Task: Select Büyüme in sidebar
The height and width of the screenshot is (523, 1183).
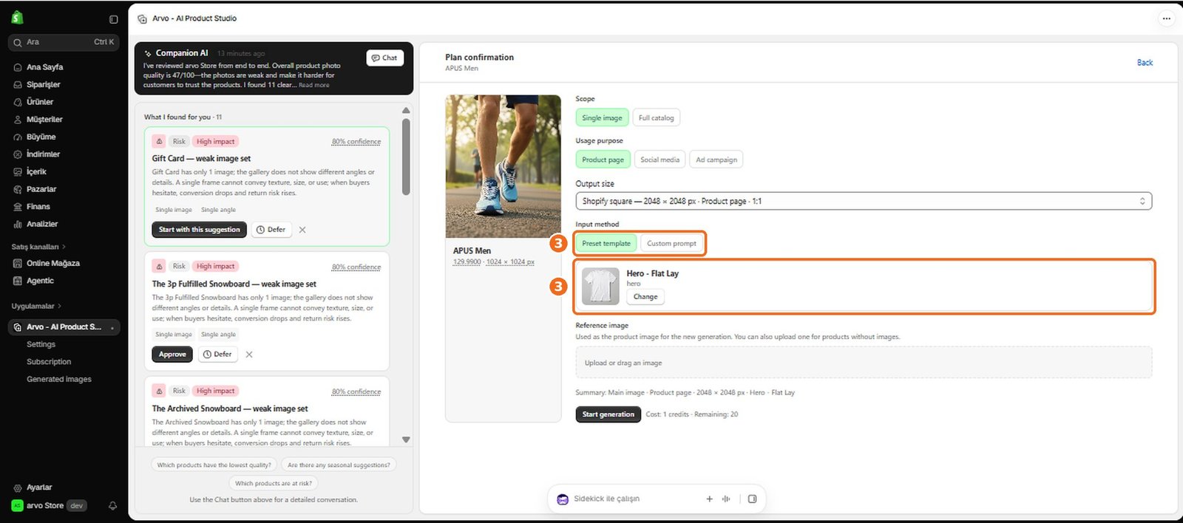Action: 41,137
